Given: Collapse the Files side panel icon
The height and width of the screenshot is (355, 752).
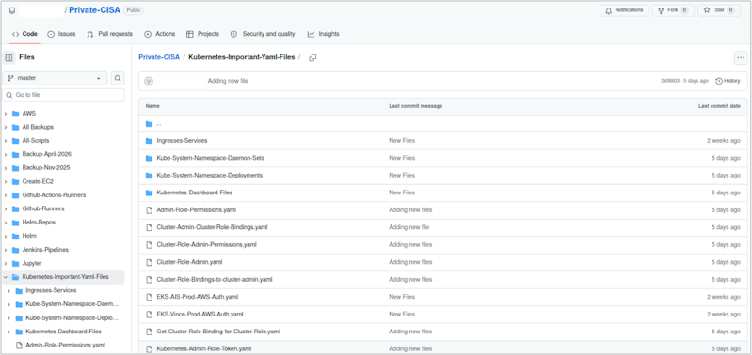Looking at the screenshot, I should tap(8, 57).
